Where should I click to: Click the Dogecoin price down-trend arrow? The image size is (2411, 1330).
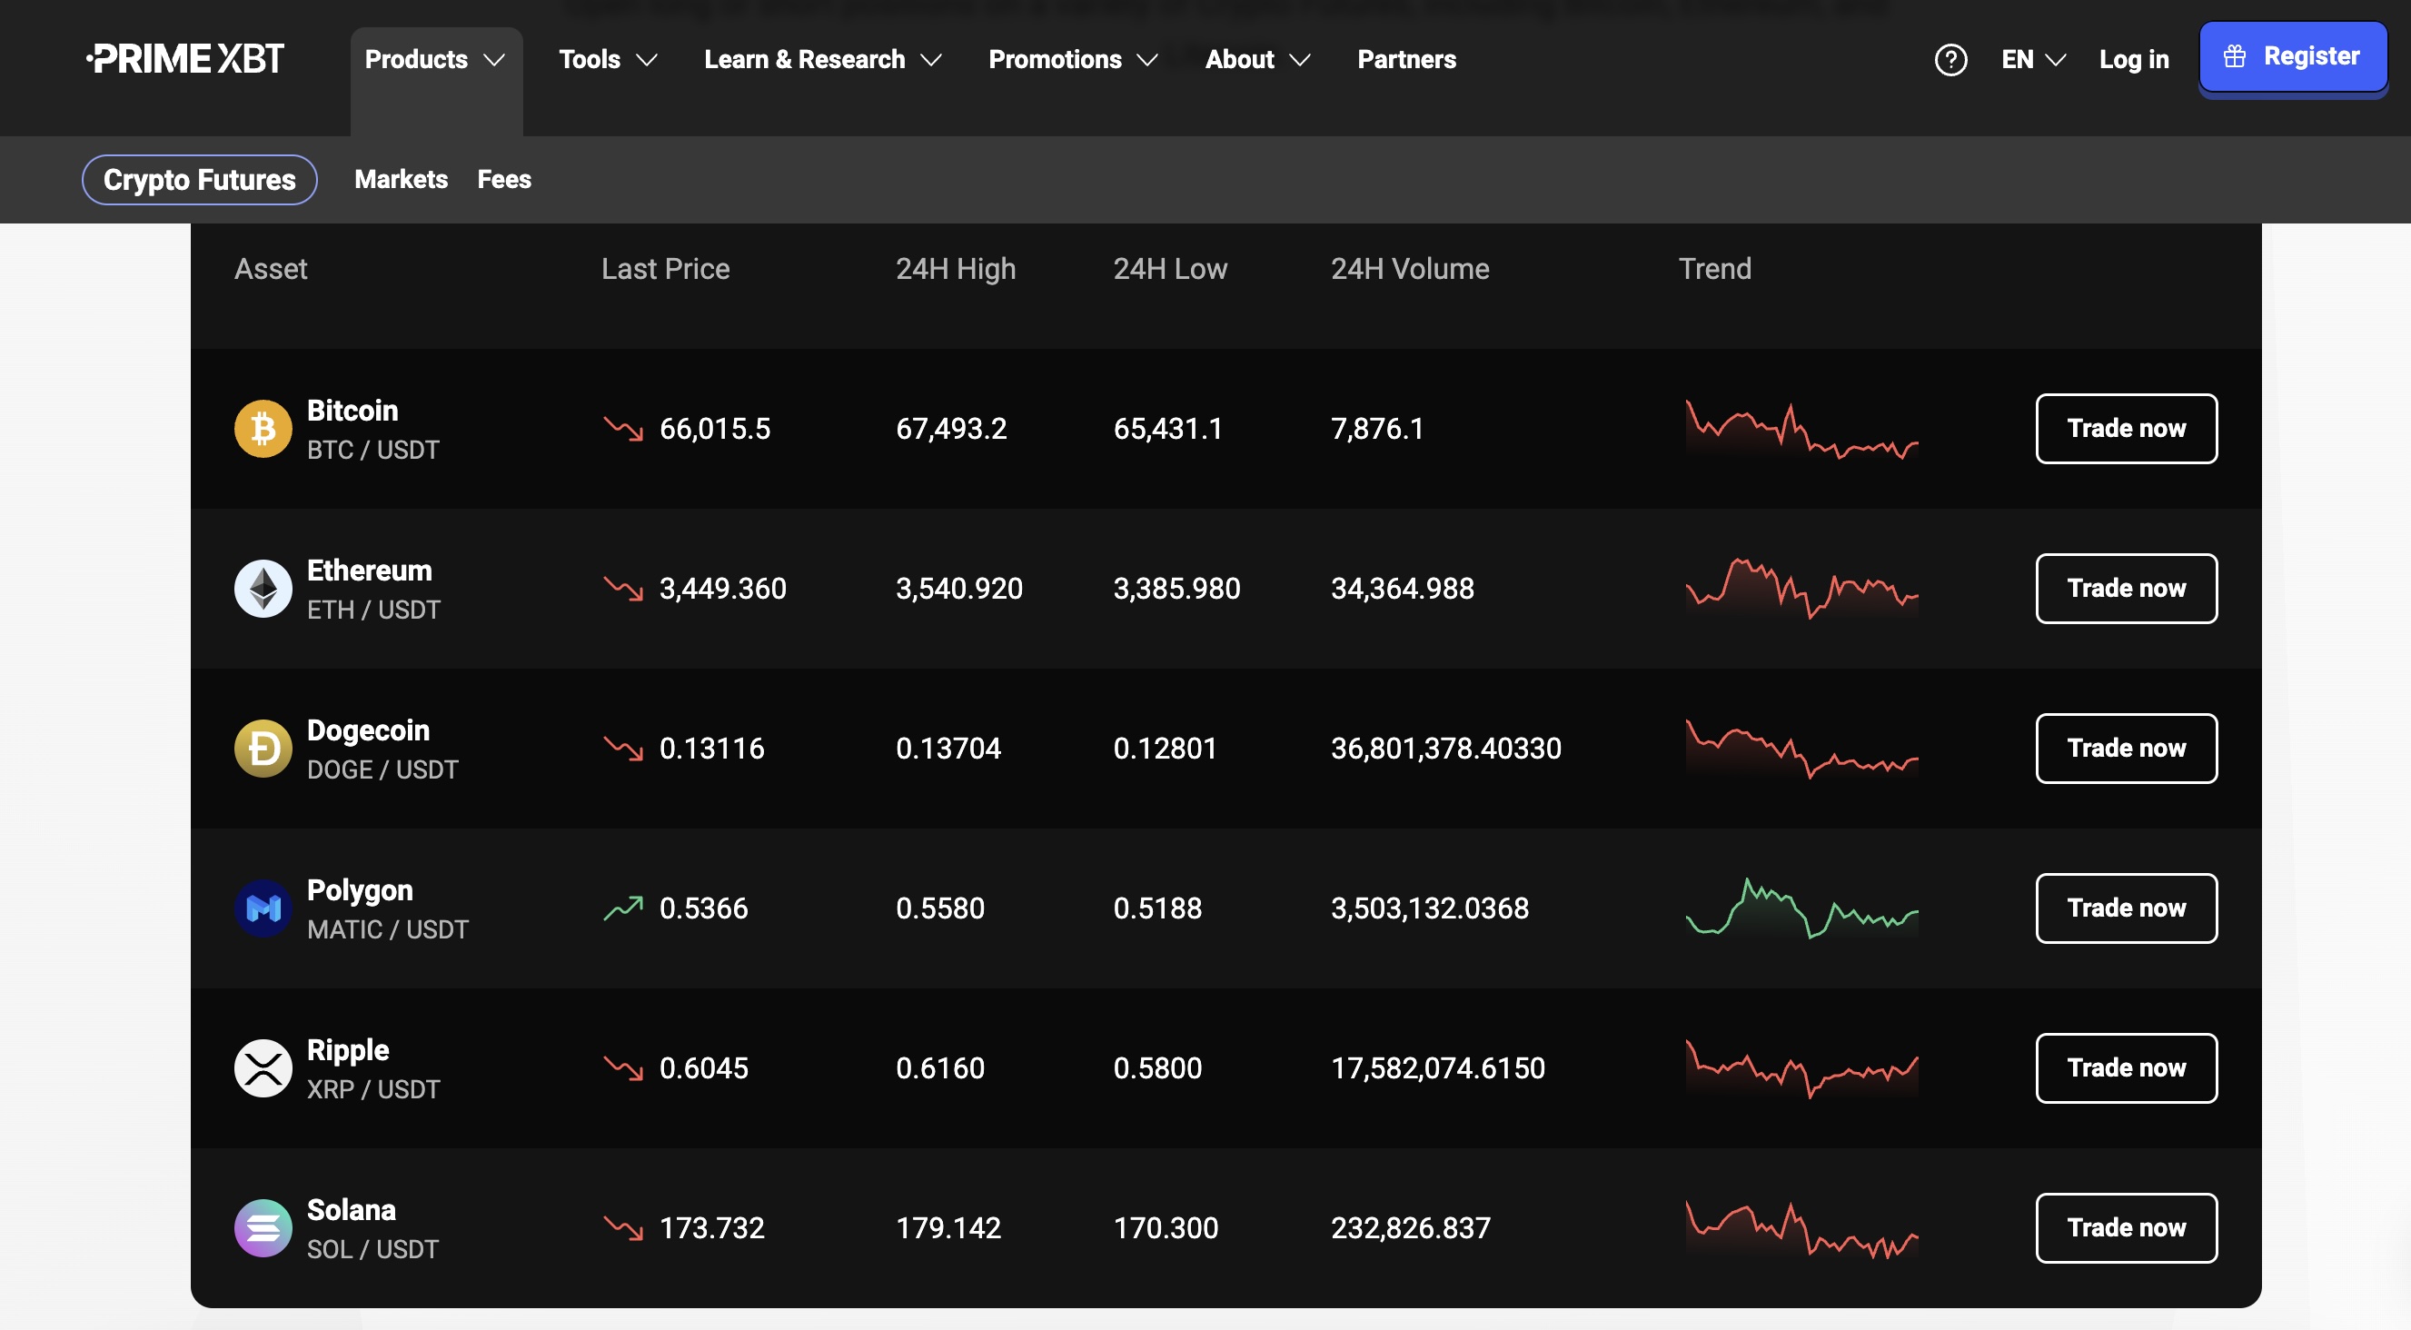pyautogui.click(x=623, y=749)
